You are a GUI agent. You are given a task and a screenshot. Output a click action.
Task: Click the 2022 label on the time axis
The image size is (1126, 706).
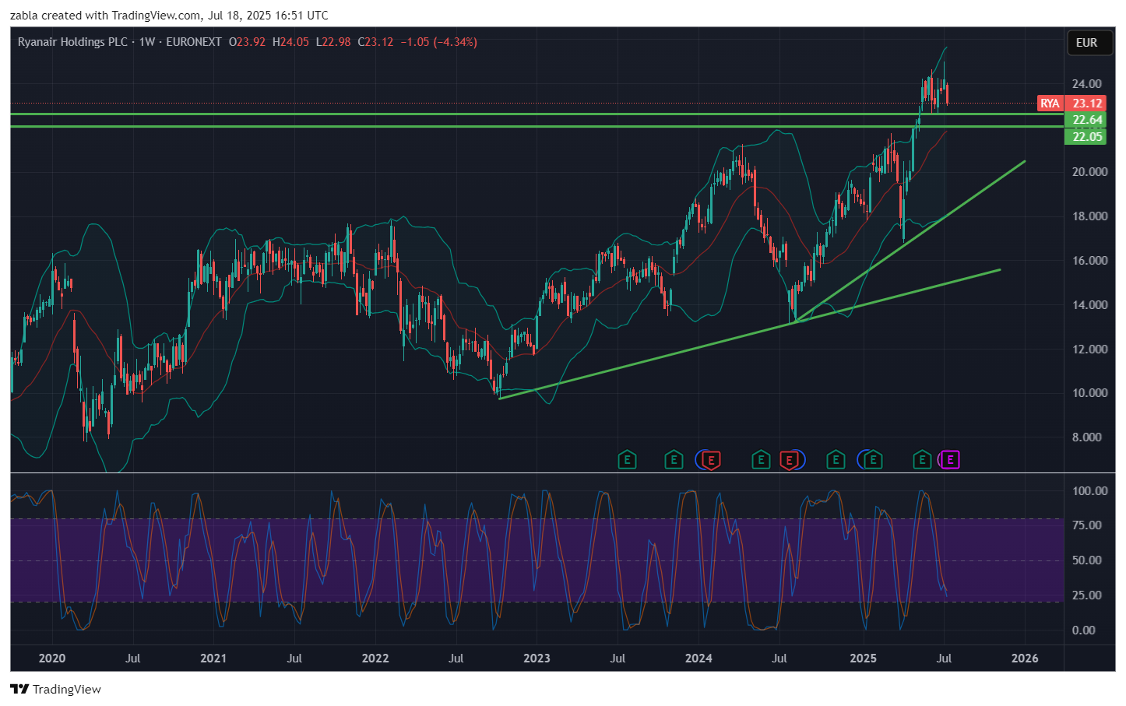(x=375, y=659)
